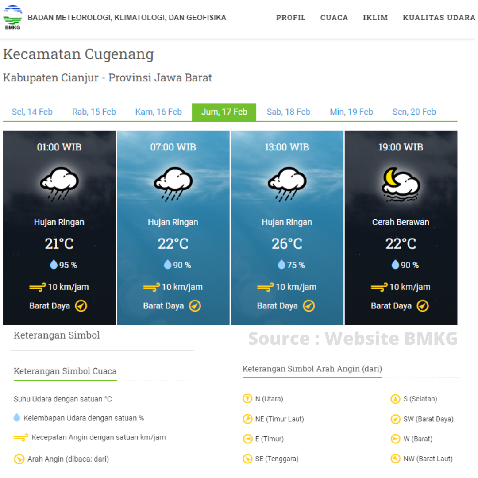Screen dimensions: 478x478
Task: Click the wind speed icon at 19:00 WIB
Action: pyautogui.click(x=379, y=287)
